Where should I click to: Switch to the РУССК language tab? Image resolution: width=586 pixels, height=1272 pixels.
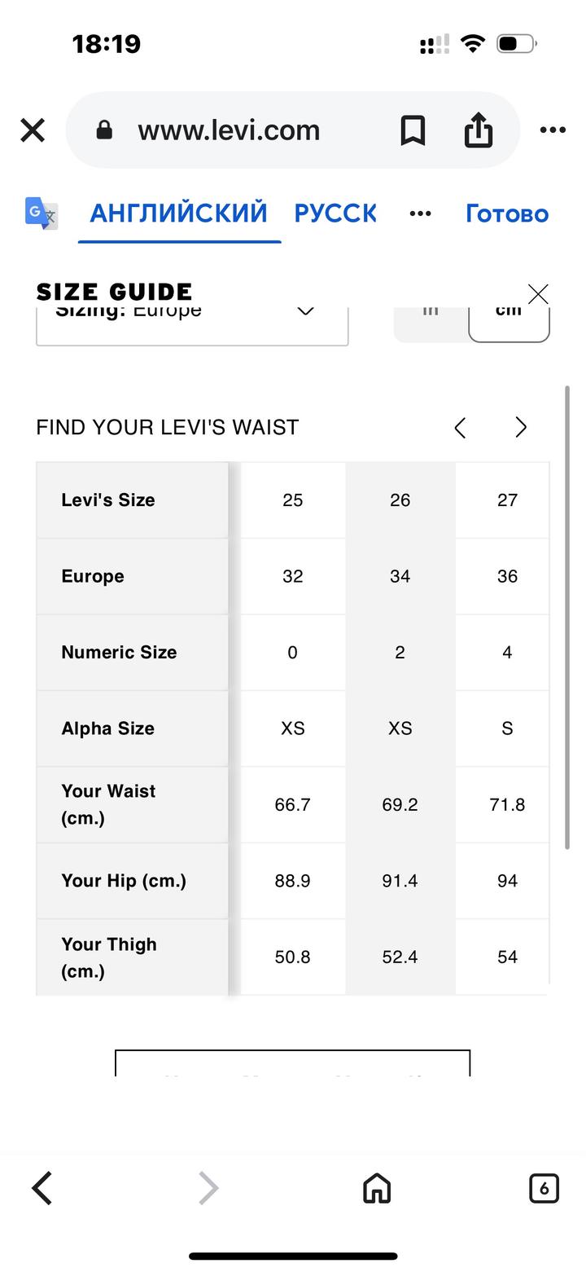tap(335, 213)
